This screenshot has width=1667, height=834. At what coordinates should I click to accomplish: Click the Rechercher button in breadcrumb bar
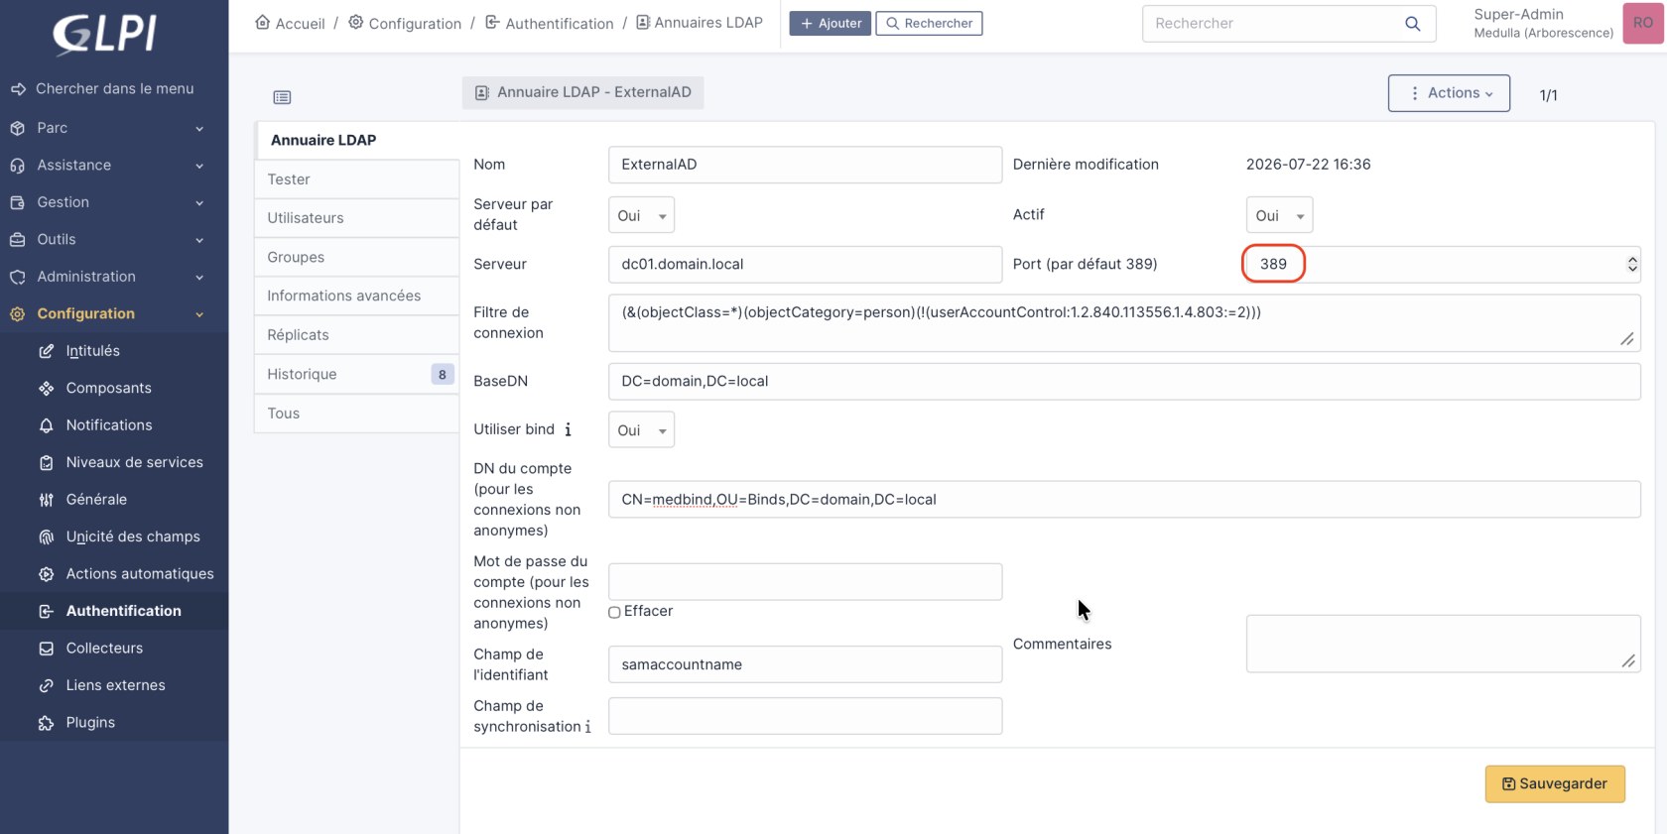(929, 23)
